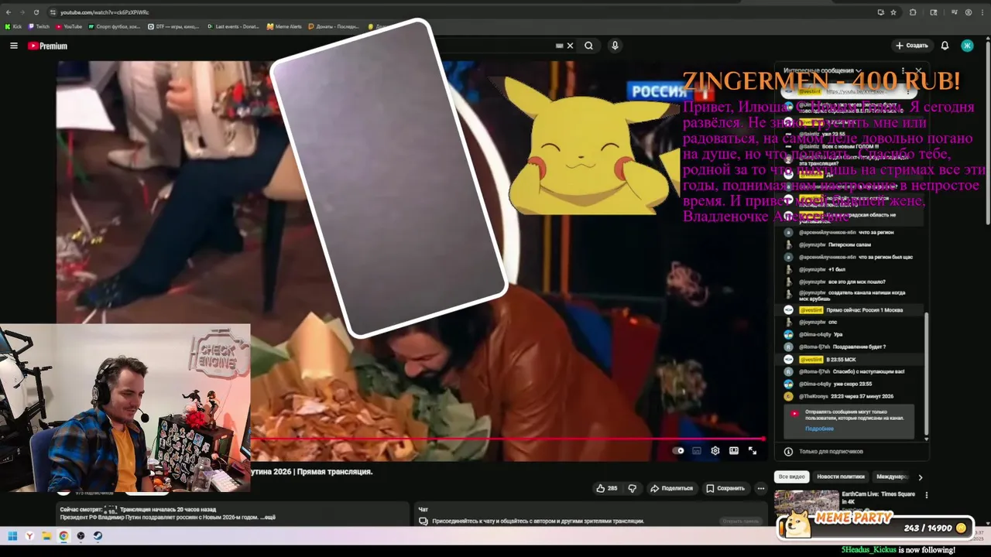Screen dimensions: 991x557
Task: Reload the page with the refresh icon
Action: 36,12
